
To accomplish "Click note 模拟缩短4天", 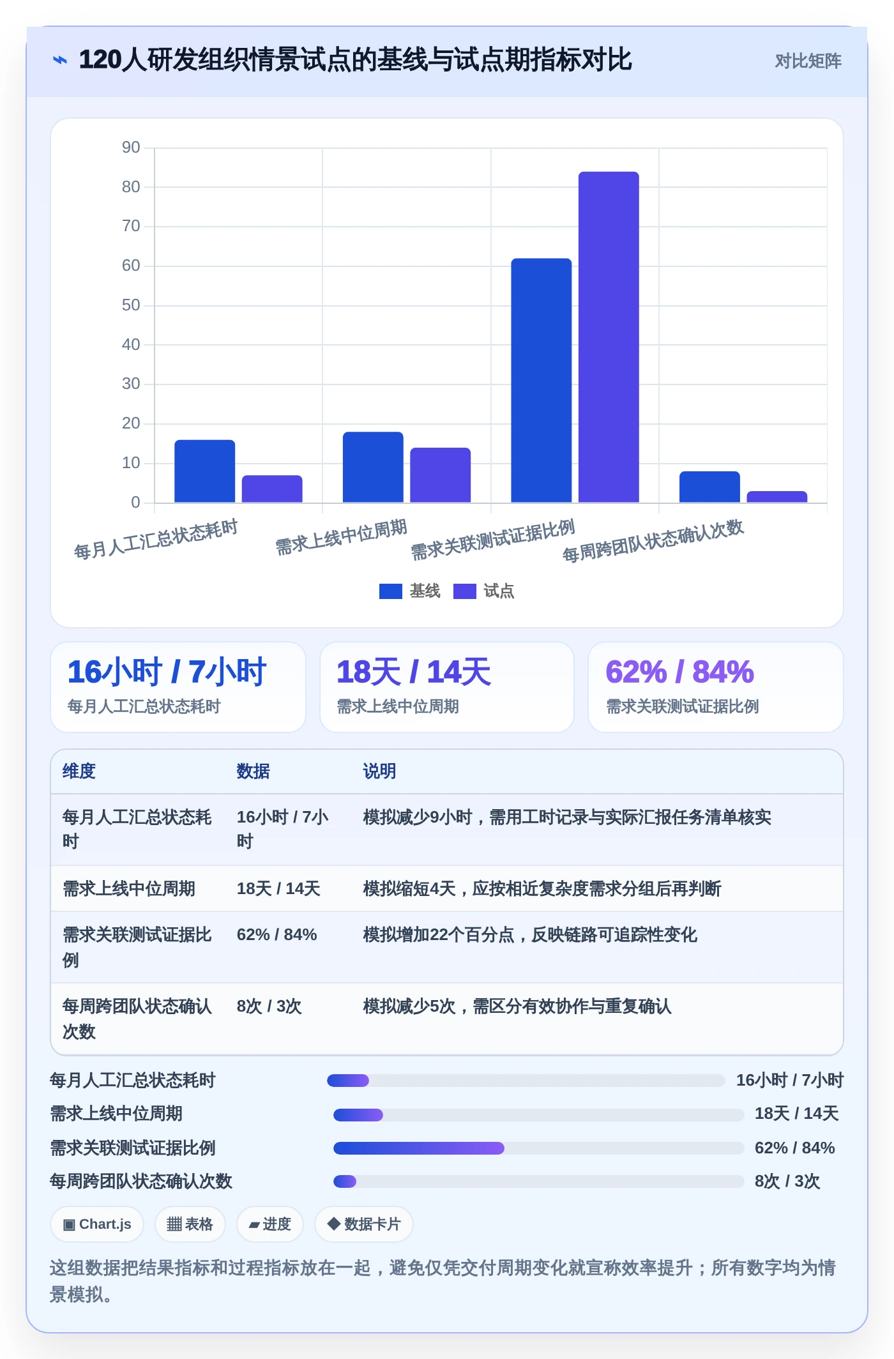I will [x=542, y=889].
